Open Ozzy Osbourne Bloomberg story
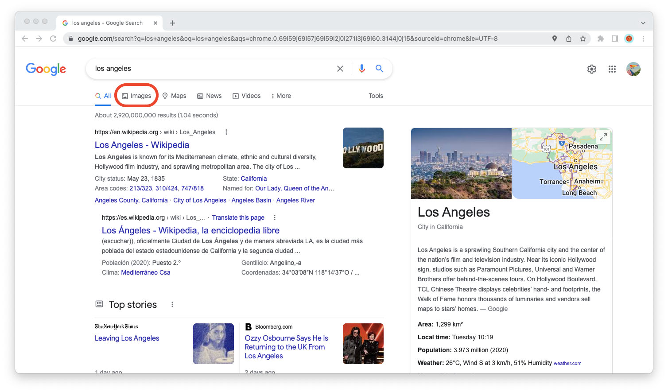Screen dimensions: 668x392 coord(287,347)
